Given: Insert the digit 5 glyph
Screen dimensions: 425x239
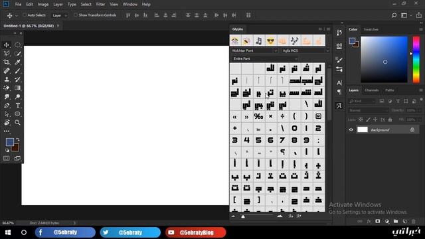Looking at the screenshot, I should click(x=258, y=140).
